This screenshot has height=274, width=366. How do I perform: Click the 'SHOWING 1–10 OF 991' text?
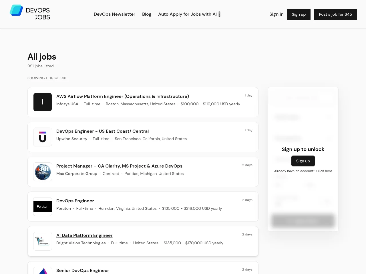point(47,78)
